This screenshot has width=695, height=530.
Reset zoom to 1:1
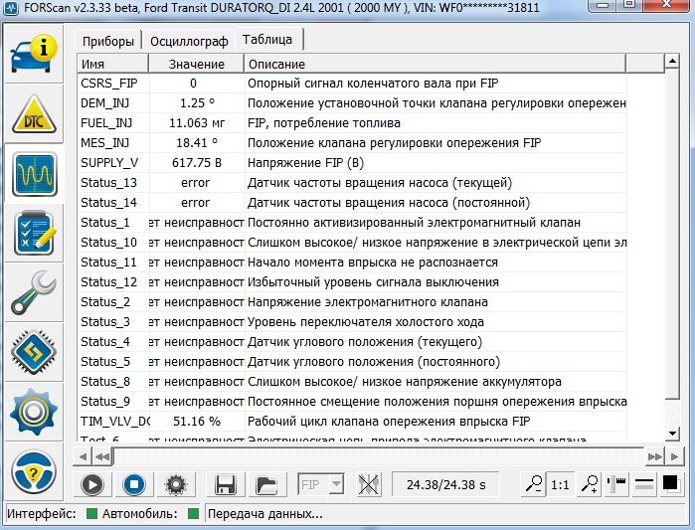pyautogui.click(x=560, y=485)
